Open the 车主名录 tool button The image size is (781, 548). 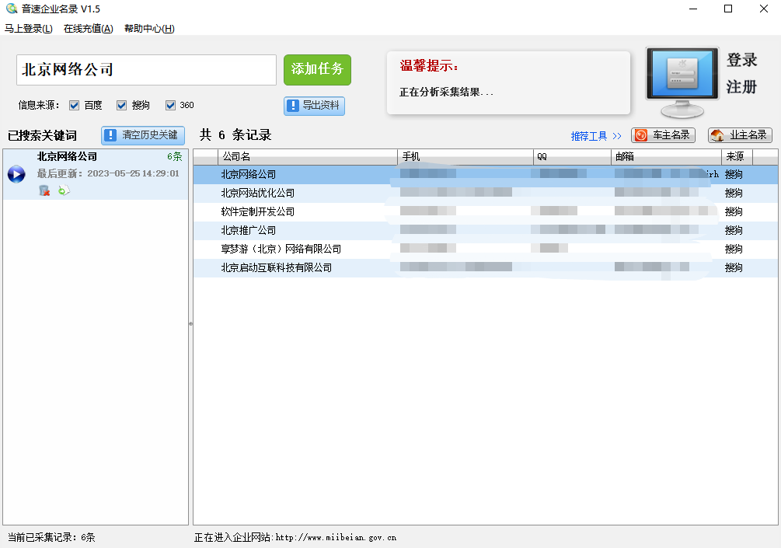pos(663,135)
